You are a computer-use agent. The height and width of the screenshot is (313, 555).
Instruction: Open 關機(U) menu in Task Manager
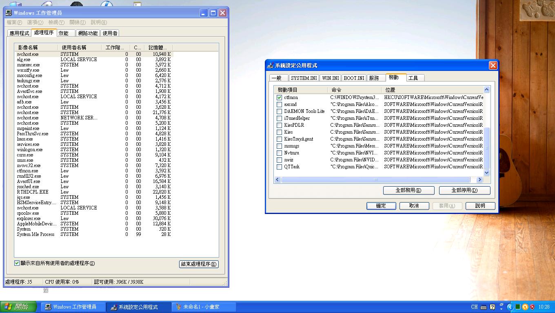pyautogui.click(x=78, y=22)
